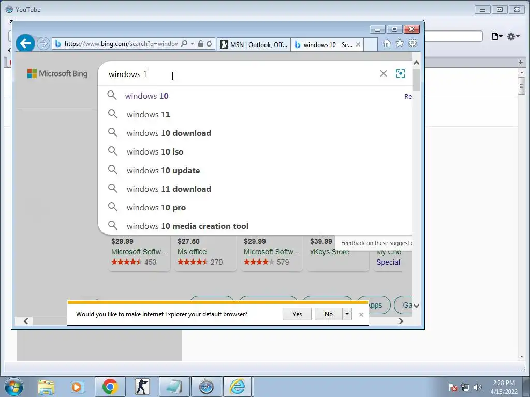Click the plus button in YouTube window tab bar

click(x=521, y=62)
